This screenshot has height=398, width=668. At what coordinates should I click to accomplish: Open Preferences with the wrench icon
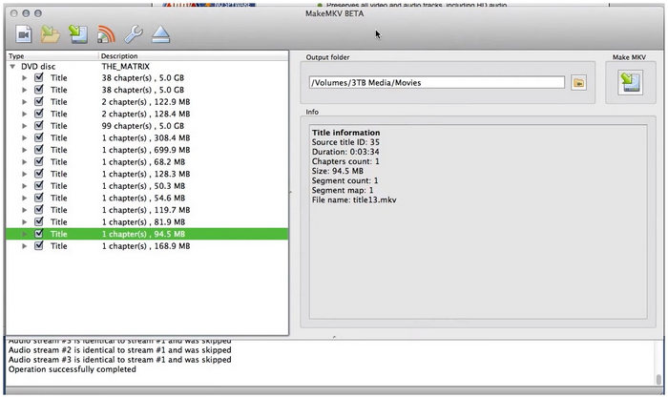134,35
